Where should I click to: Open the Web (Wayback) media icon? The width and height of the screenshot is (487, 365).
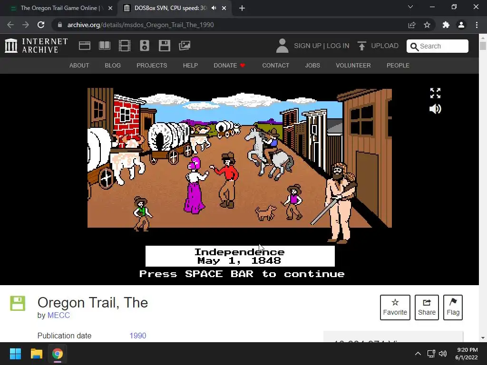pos(85,46)
